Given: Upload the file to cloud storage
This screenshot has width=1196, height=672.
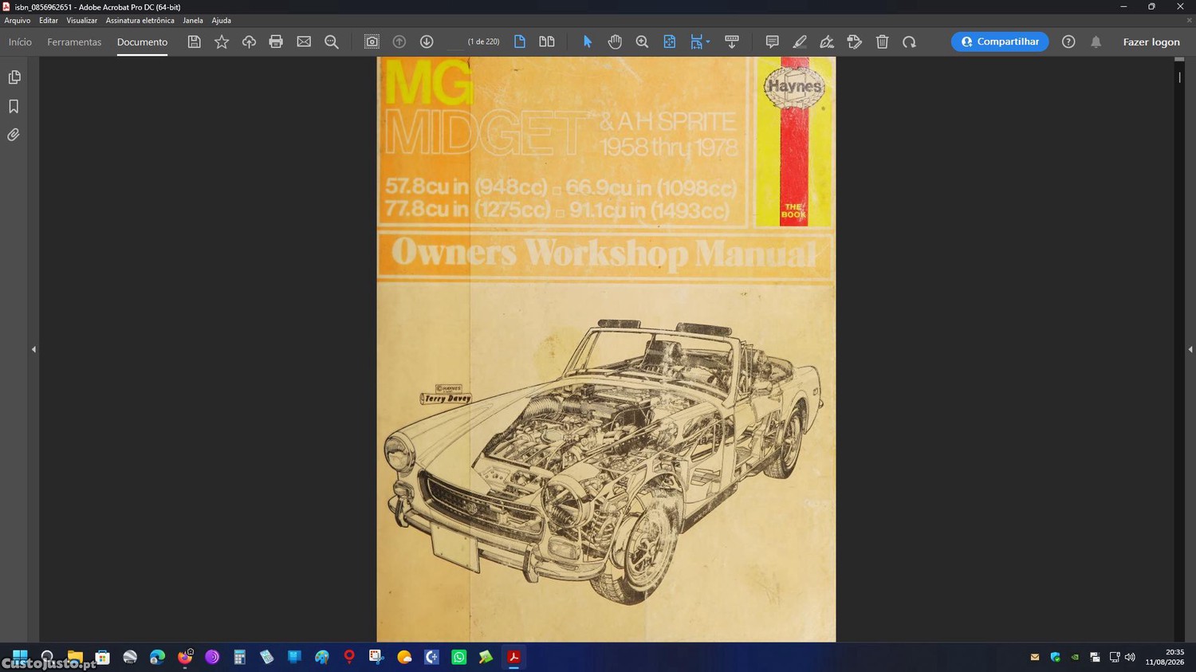Looking at the screenshot, I should pos(249,41).
